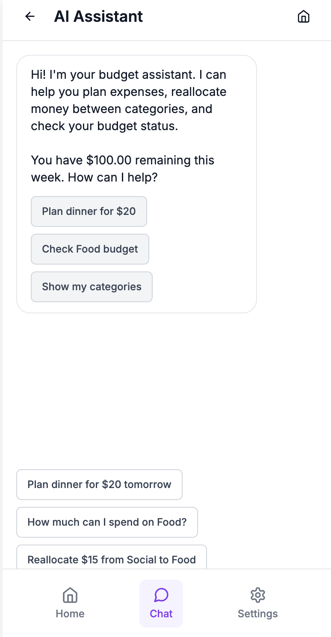331x637 pixels.
Task: Click the 'AI Assistant' page title
Action: [x=98, y=17]
